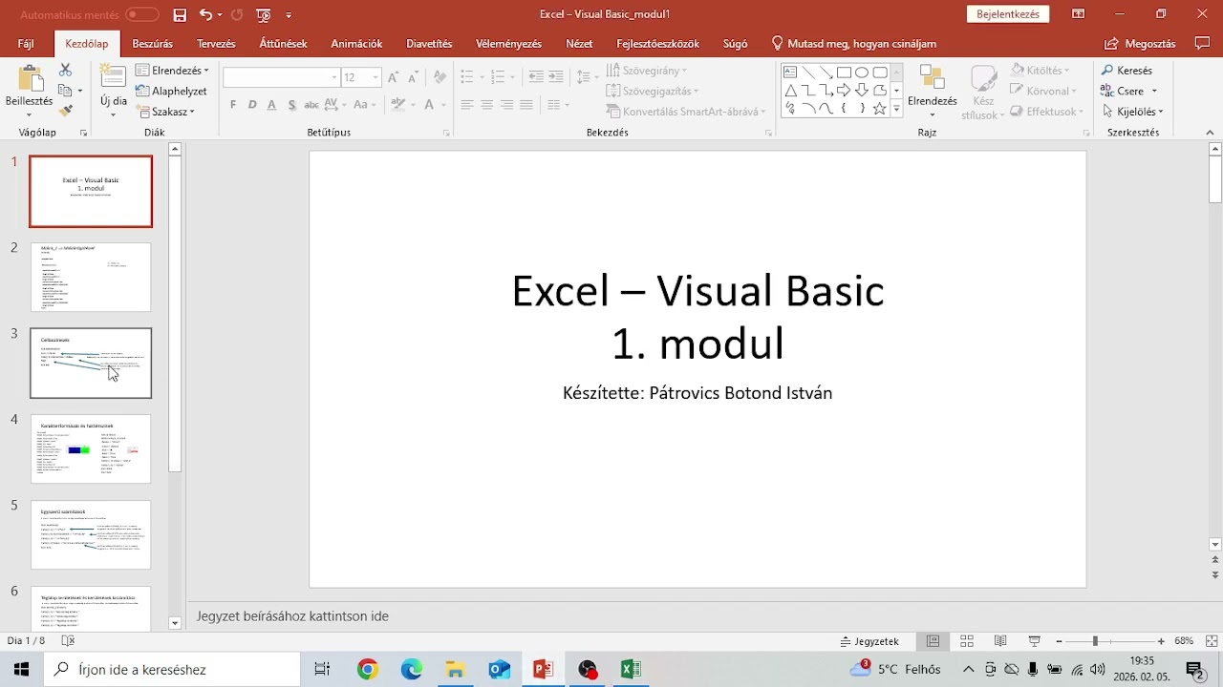Click the Copy icon in Vágólap
Screen dimensions: 1223x687
(65, 91)
